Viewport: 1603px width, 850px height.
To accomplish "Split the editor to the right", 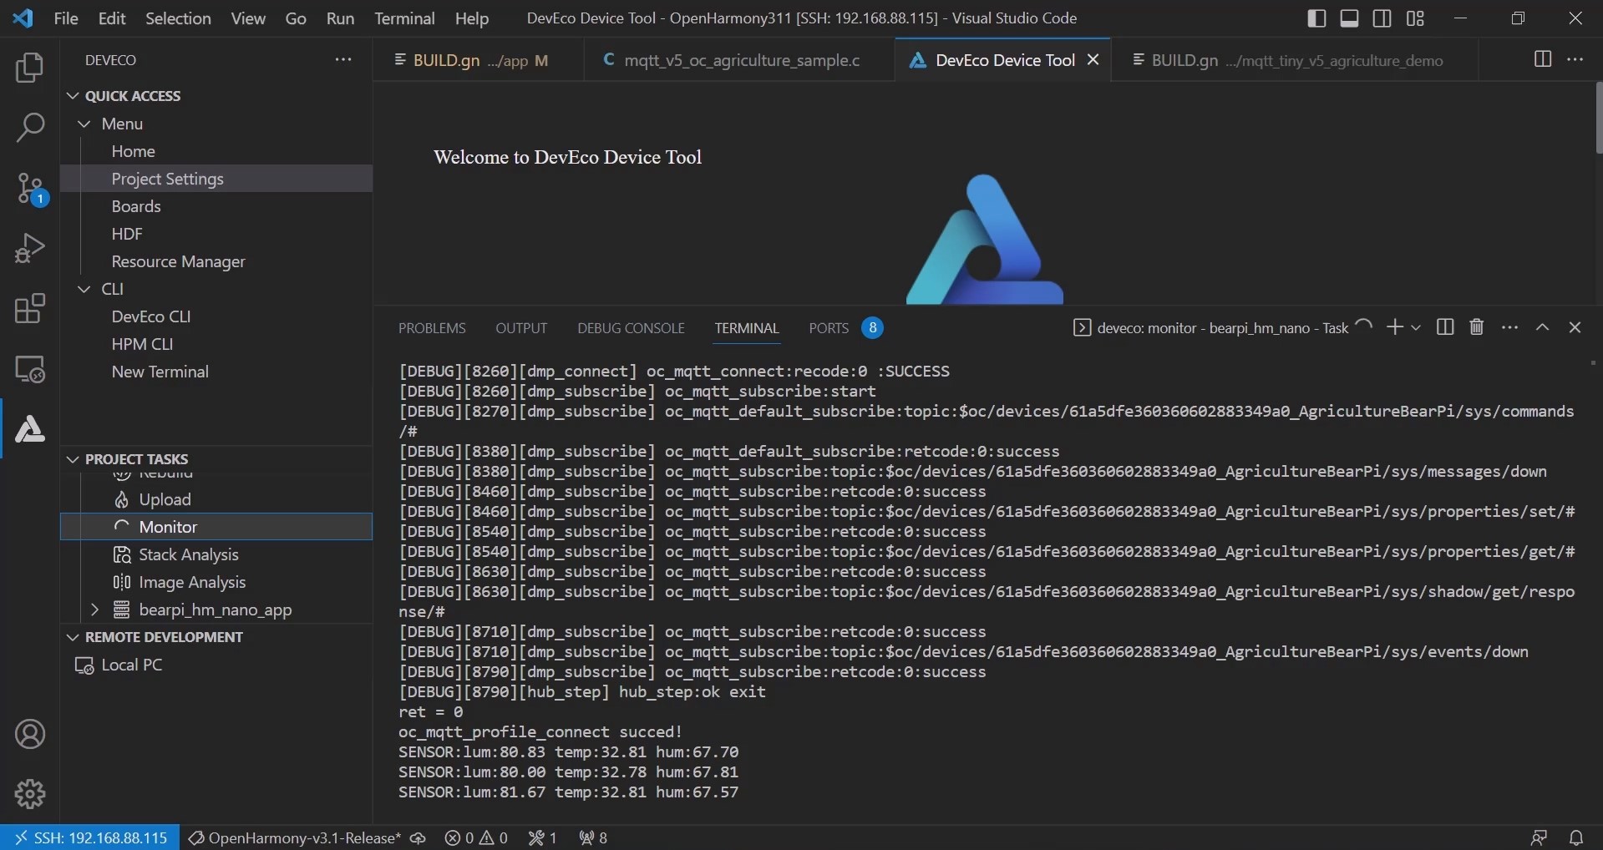I will pos(1543,59).
